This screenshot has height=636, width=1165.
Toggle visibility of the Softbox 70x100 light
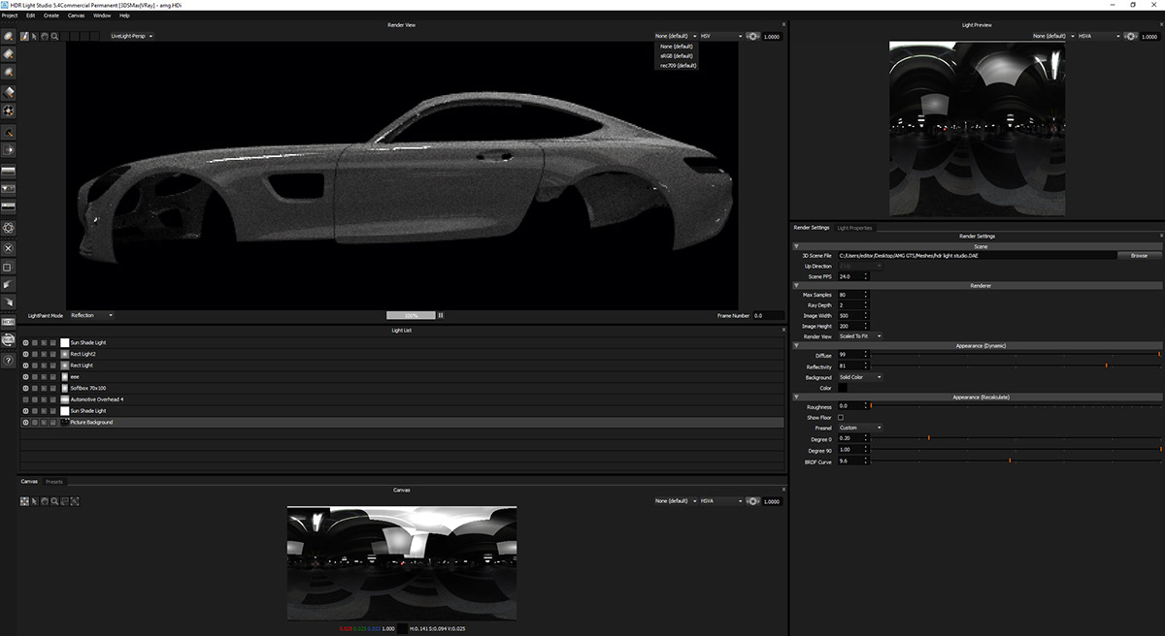(25, 388)
